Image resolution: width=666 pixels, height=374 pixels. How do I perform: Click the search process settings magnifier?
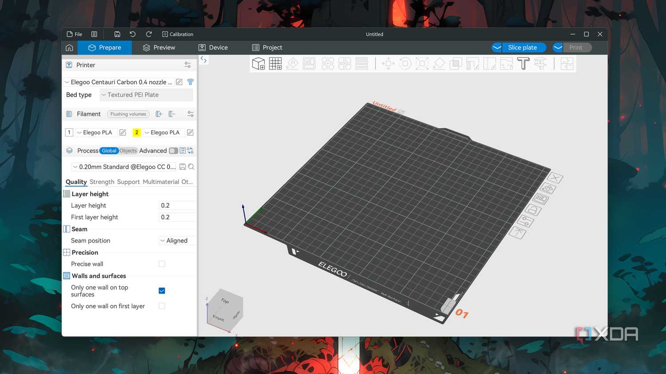[x=191, y=167]
